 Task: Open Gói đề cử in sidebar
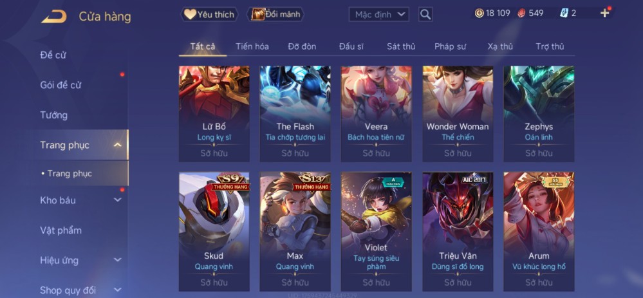click(x=61, y=85)
